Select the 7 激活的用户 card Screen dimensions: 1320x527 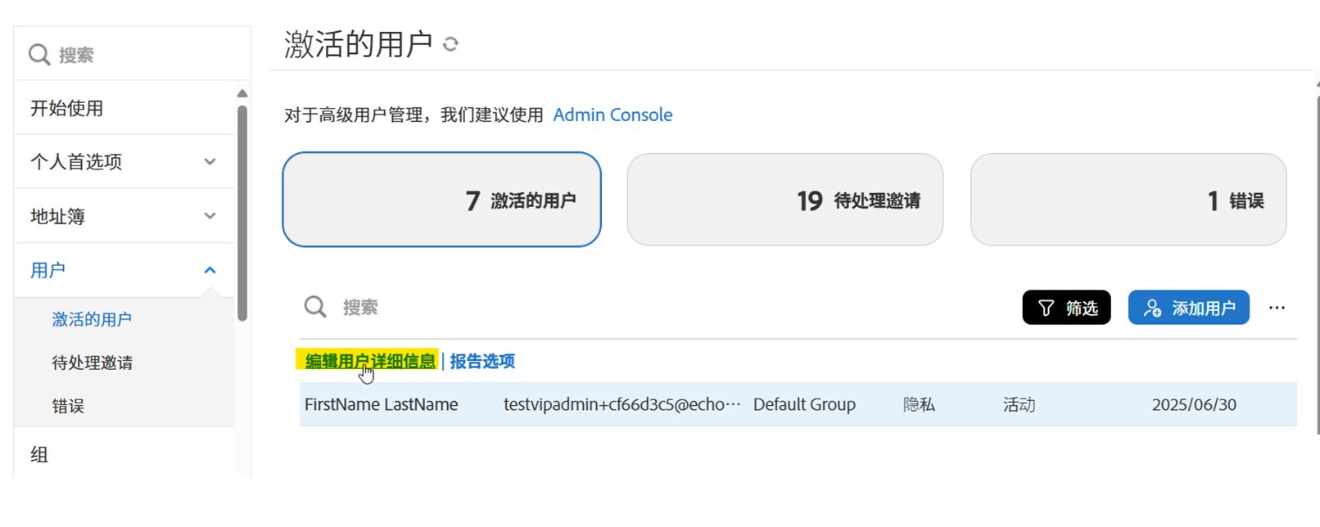pyautogui.click(x=441, y=200)
